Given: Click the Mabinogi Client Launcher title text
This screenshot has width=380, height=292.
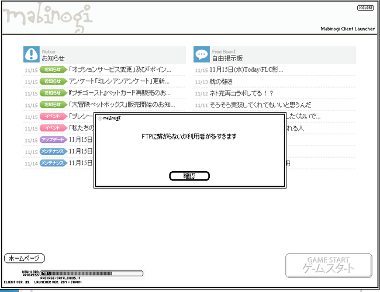Looking at the screenshot, I should coord(347,29).
